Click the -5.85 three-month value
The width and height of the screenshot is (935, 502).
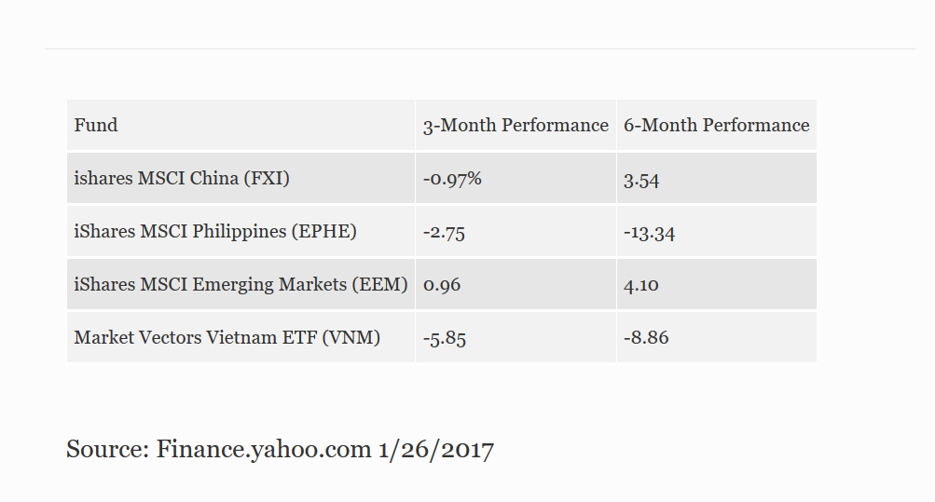pos(444,339)
